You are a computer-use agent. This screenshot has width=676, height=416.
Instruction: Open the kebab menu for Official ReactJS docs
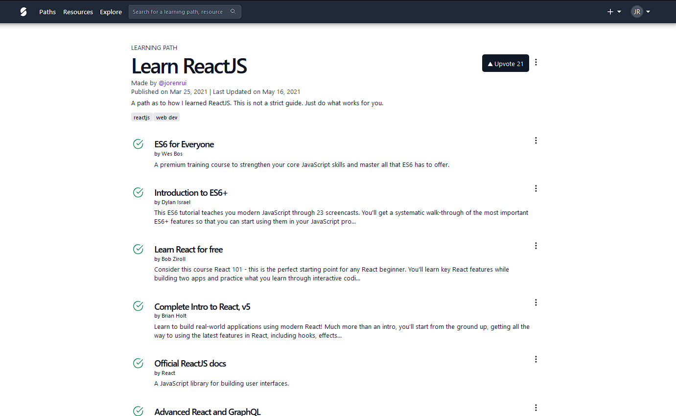tap(536, 359)
